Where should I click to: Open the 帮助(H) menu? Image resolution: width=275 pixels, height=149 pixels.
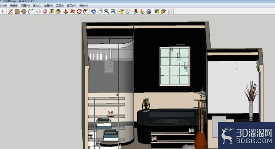tap(84, 6)
